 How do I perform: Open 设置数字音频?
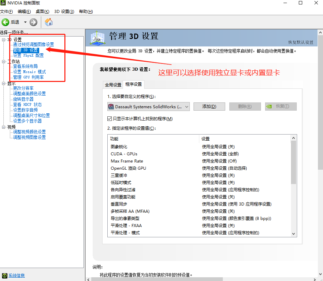(x=25, y=110)
